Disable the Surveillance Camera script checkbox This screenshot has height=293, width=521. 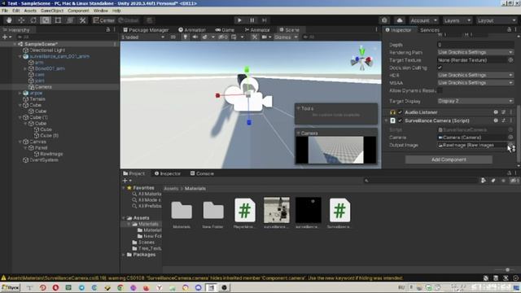coord(400,120)
